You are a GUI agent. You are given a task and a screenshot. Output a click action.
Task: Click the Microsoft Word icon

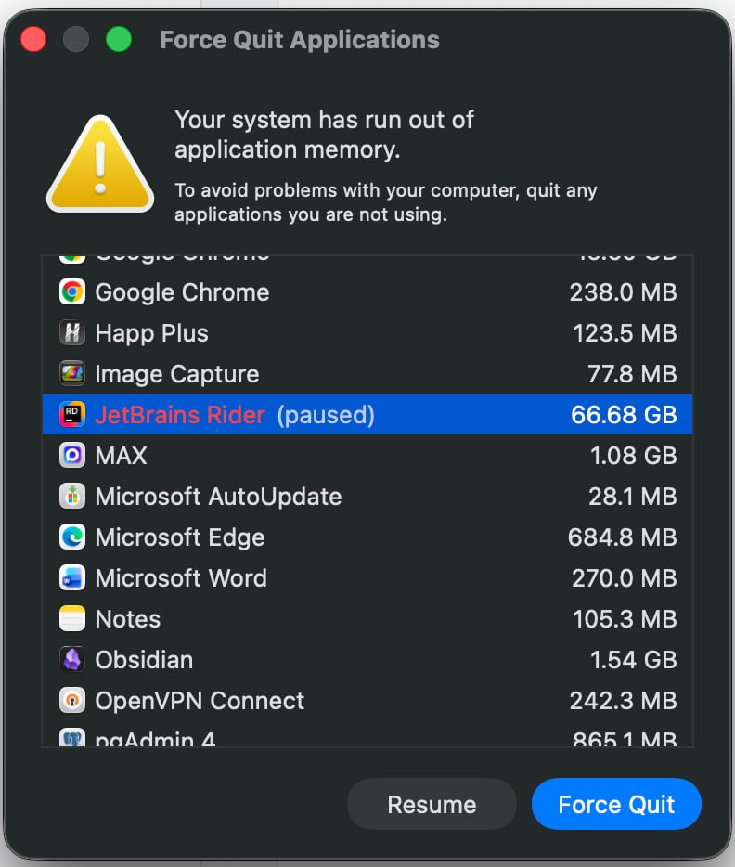72,578
